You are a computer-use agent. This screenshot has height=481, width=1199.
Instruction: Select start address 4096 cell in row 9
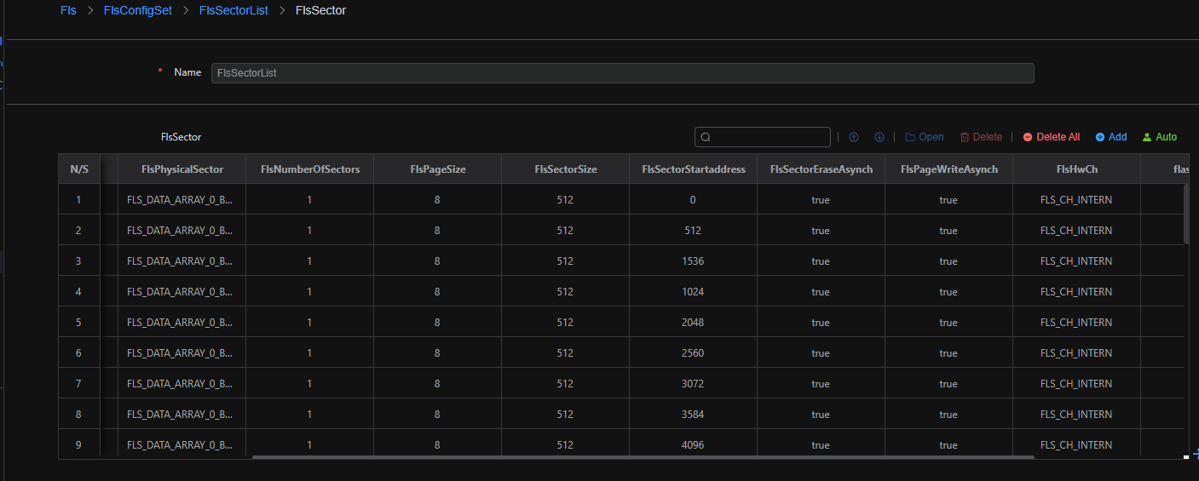click(x=693, y=445)
